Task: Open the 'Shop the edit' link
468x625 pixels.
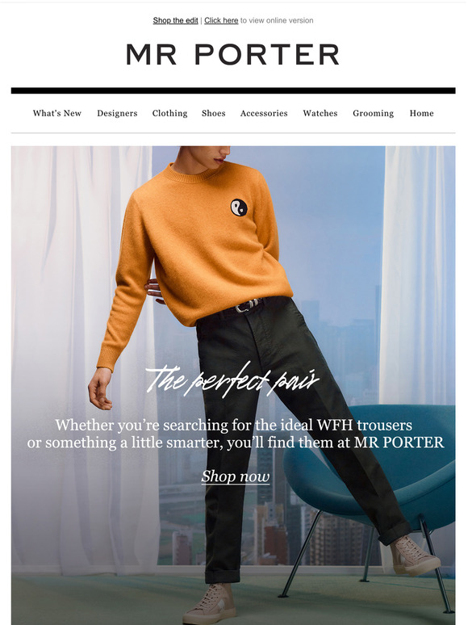Action: click(175, 20)
